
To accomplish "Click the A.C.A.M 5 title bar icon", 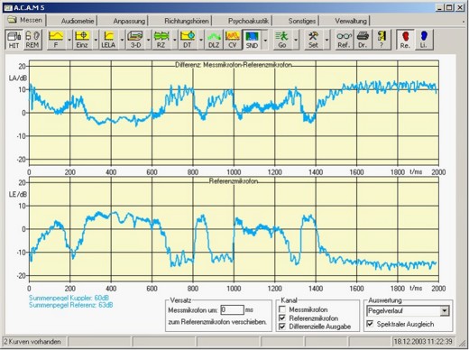I will coord(8,7).
